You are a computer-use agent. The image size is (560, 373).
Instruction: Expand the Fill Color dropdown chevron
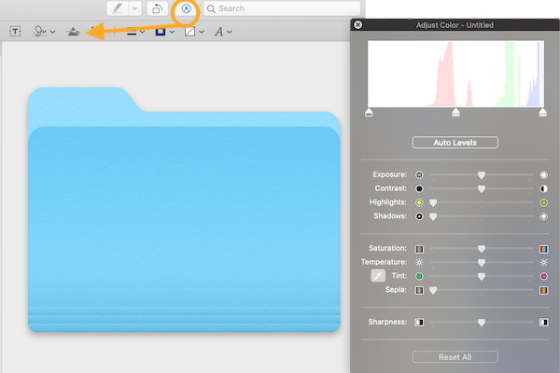coord(202,32)
